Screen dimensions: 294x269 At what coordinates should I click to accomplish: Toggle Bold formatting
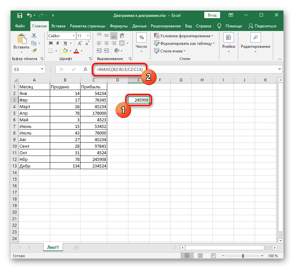51,43
